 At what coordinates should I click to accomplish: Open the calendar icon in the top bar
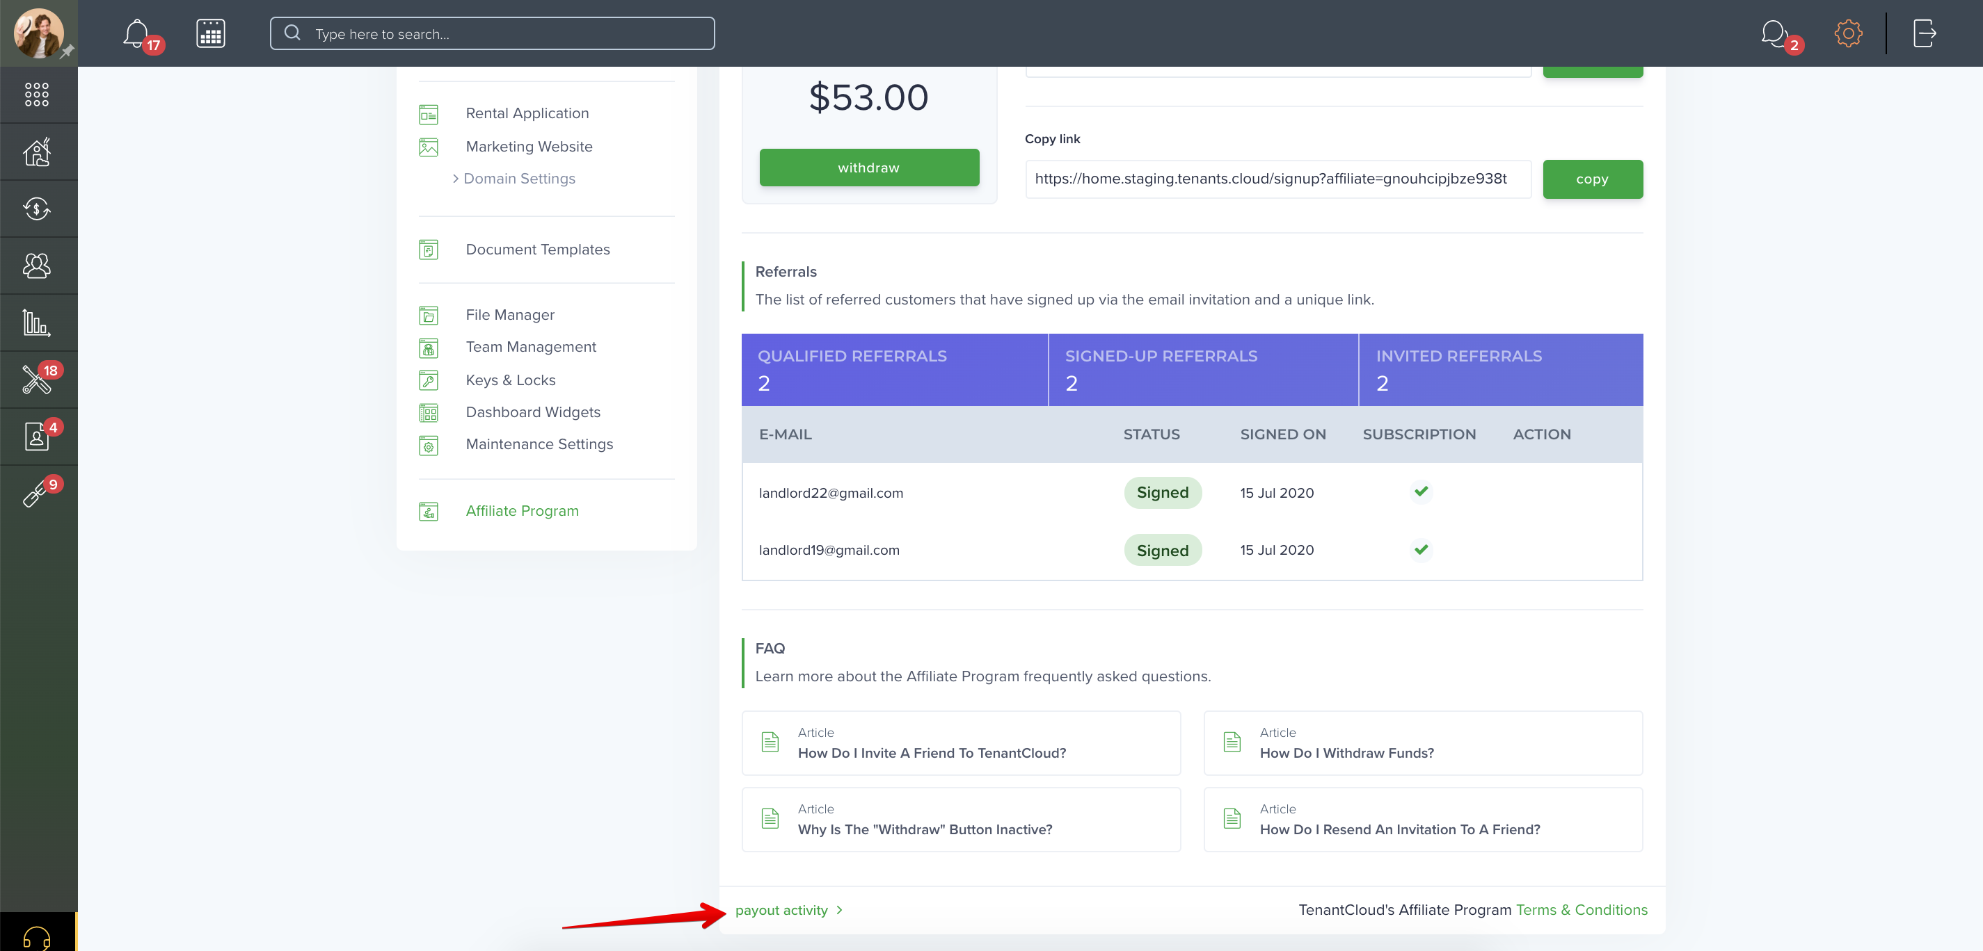click(210, 33)
